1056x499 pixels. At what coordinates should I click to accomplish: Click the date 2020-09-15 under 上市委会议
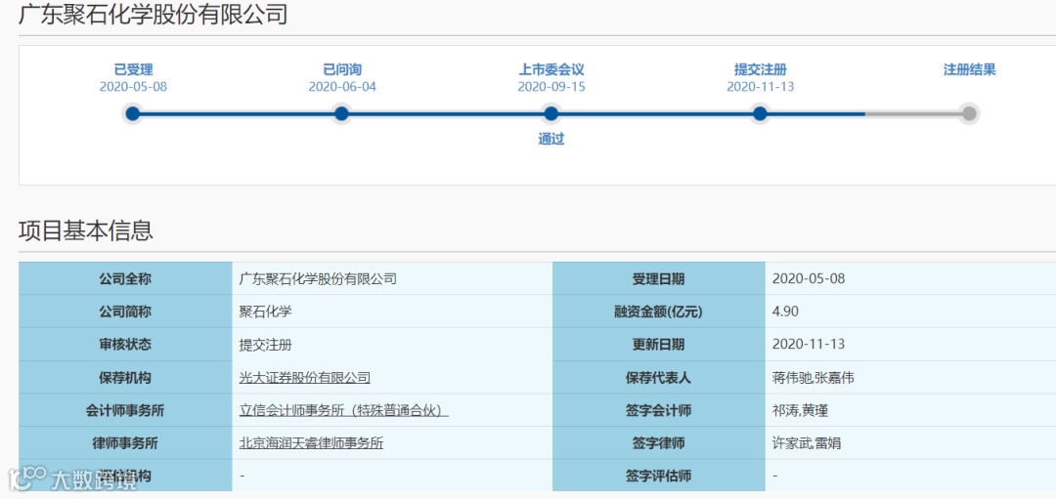click(550, 87)
